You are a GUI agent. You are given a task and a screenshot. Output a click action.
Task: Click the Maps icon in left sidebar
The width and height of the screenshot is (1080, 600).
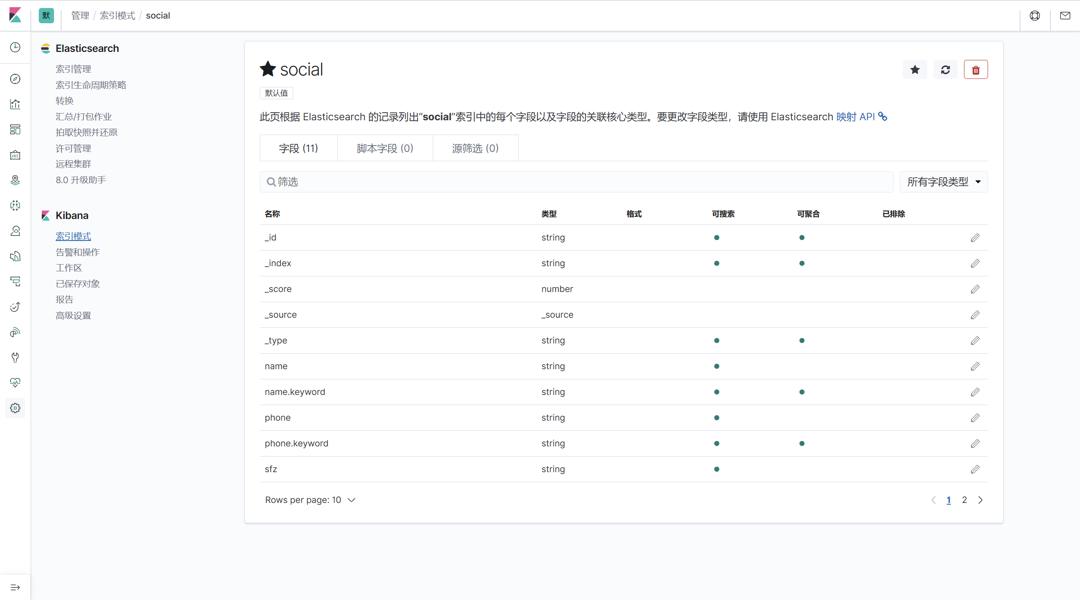pyautogui.click(x=15, y=180)
